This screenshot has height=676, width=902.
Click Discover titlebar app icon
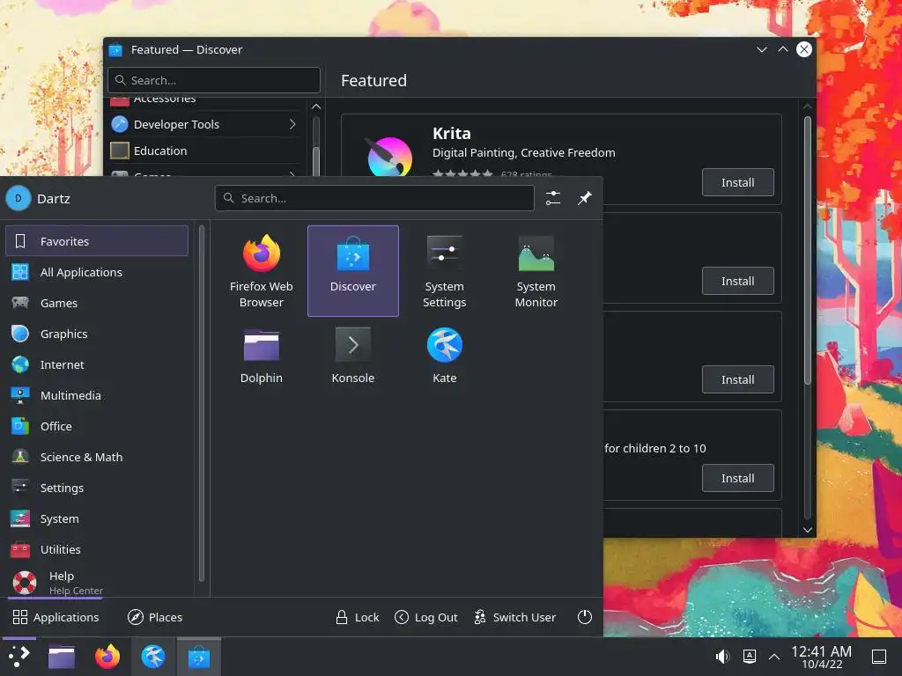[x=115, y=49]
